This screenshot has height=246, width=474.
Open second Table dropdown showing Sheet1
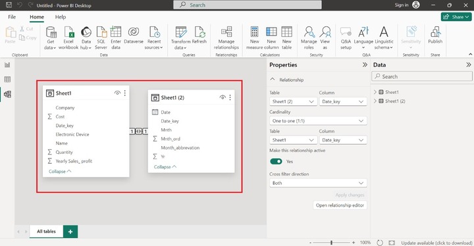[x=293, y=140]
